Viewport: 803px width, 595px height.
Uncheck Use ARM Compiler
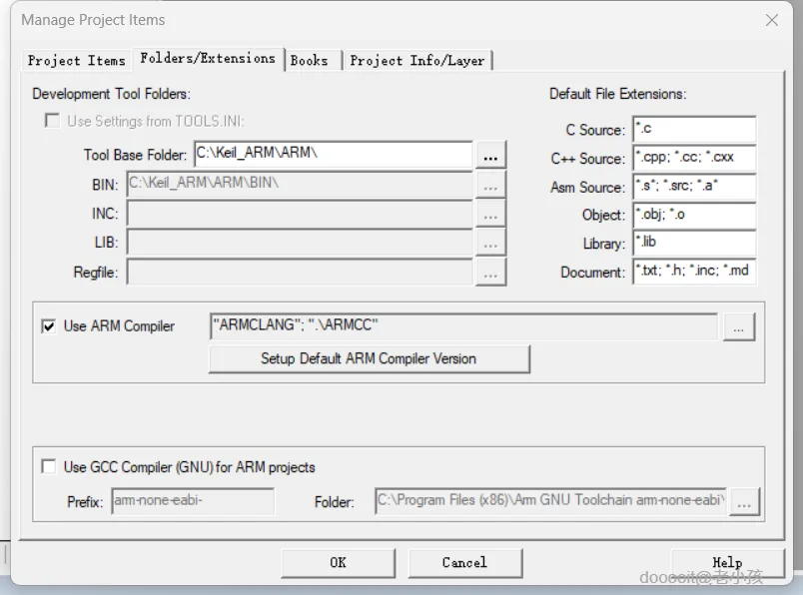tap(49, 326)
